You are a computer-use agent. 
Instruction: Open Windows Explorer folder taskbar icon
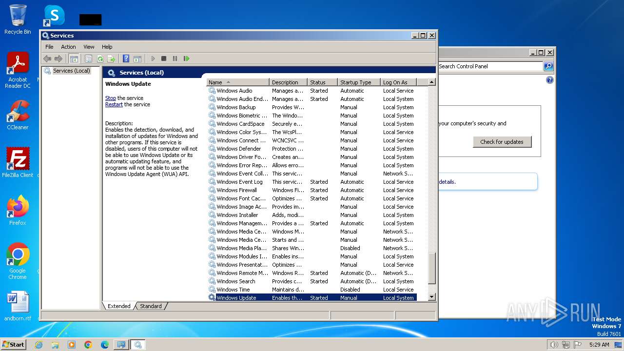coord(55,345)
